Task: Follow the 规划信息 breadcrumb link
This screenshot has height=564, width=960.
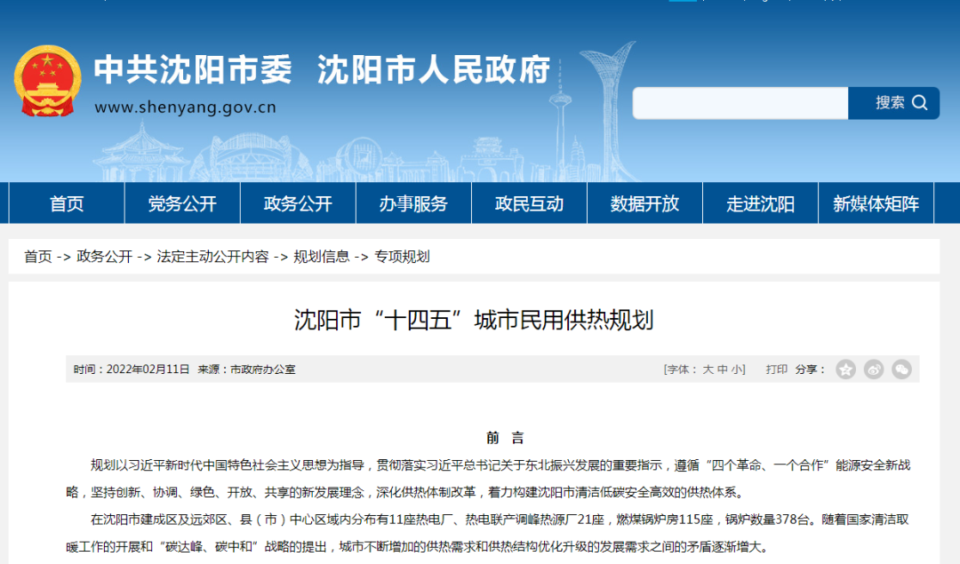Action: [316, 255]
